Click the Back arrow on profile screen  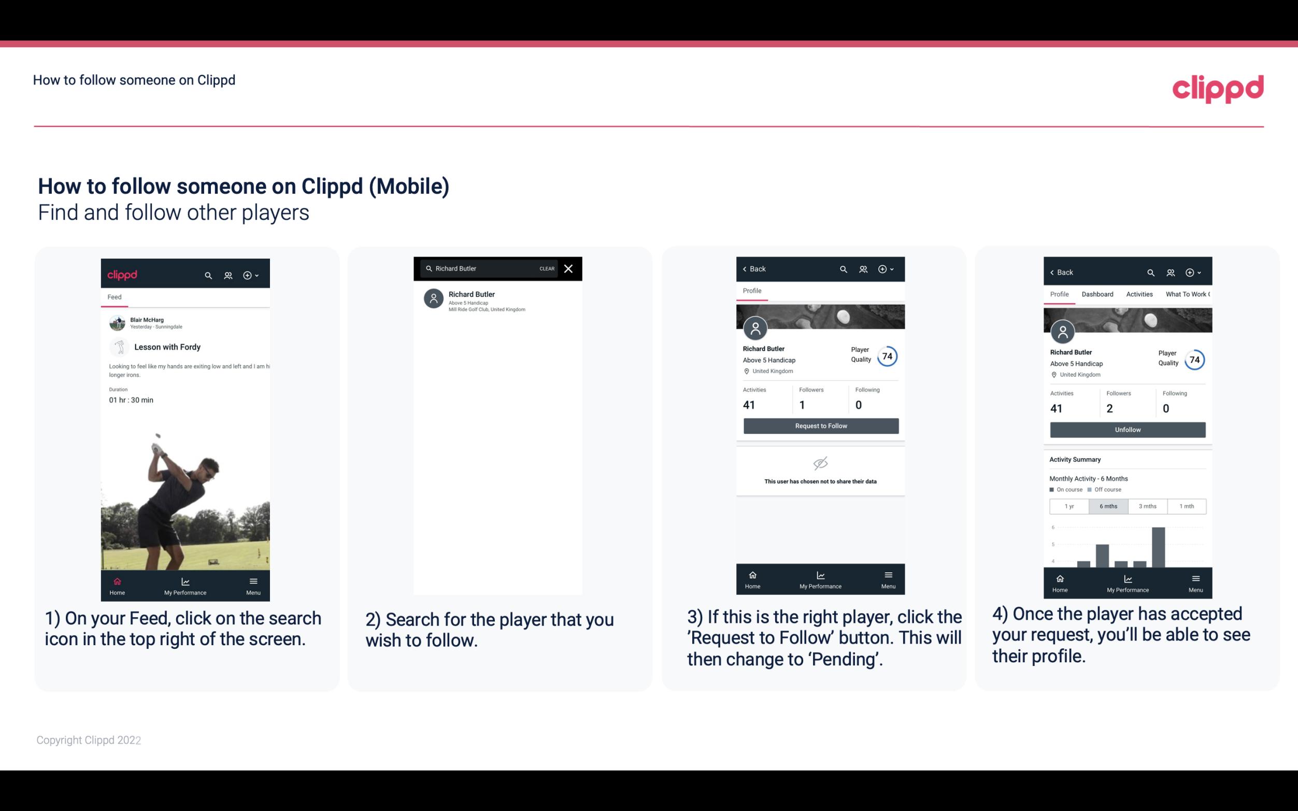tap(747, 268)
